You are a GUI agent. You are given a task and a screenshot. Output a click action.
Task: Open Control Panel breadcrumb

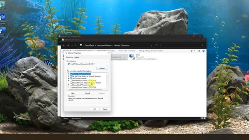(x=89, y=45)
